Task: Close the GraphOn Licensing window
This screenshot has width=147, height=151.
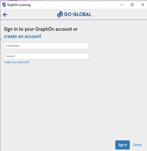Action: coord(143,5)
